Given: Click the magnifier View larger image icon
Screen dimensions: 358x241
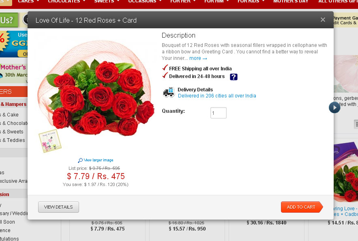Looking at the screenshot, I should click(80, 161).
